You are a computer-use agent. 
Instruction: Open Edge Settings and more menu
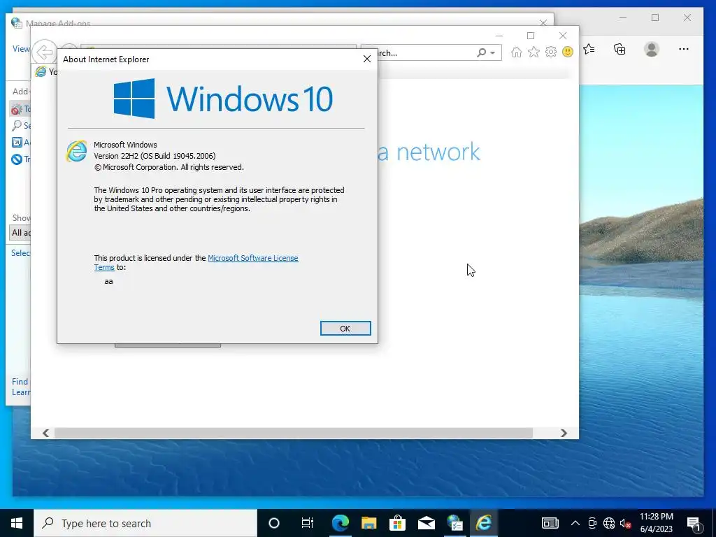pyautogui.click(x=684, y=49)
